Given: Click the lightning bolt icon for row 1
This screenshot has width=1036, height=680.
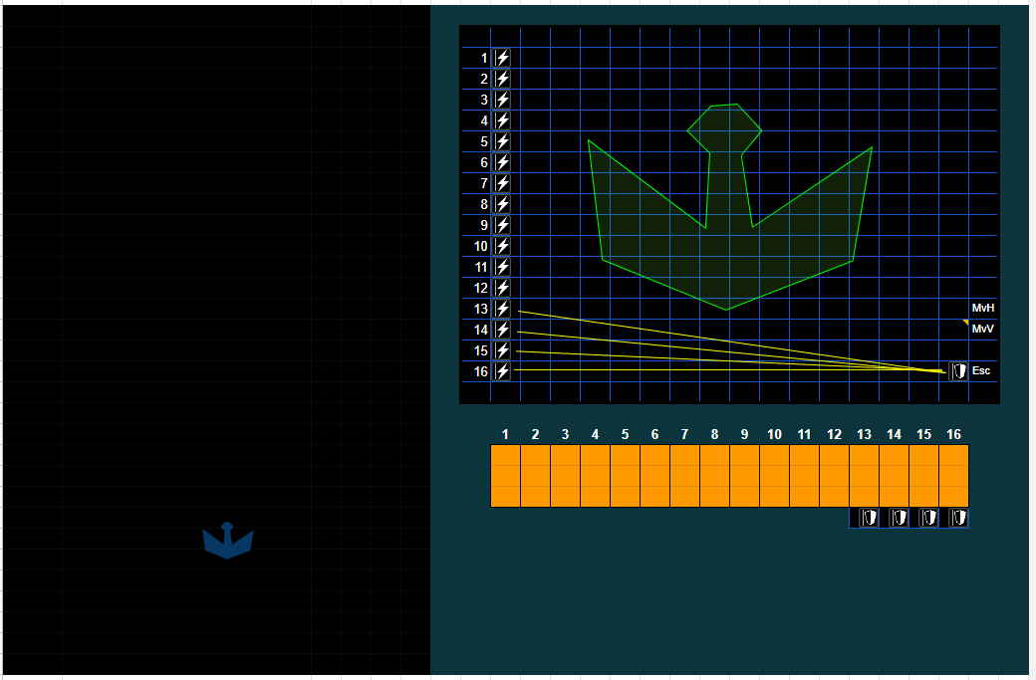Looking at the screenshot, I should (x=502, y=58).
